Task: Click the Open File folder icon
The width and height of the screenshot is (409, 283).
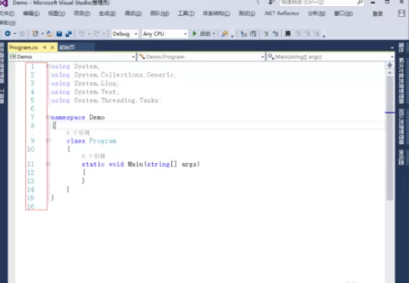Action: coord(49,33)
